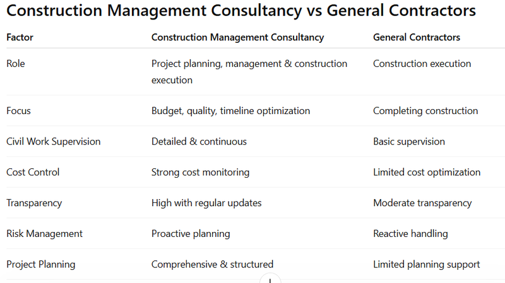Viewport: 505px width, 283px height.
Task: Click the "Budget, quality, timeline optimization" cell
Action: click(230, 111)
